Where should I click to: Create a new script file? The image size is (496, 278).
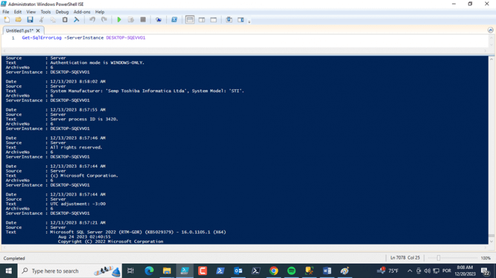coord(6,19)
